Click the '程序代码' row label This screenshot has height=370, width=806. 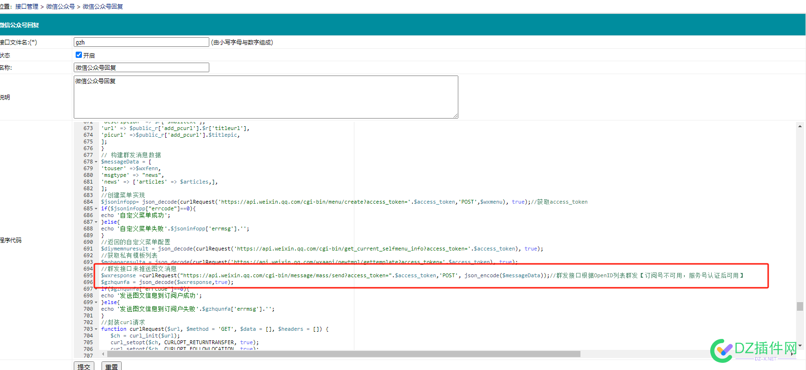pyautogui.click(x=11, y=240)
